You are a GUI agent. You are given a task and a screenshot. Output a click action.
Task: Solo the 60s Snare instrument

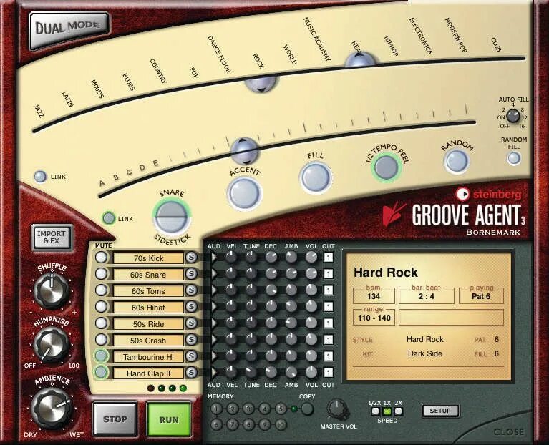(191, 274)
